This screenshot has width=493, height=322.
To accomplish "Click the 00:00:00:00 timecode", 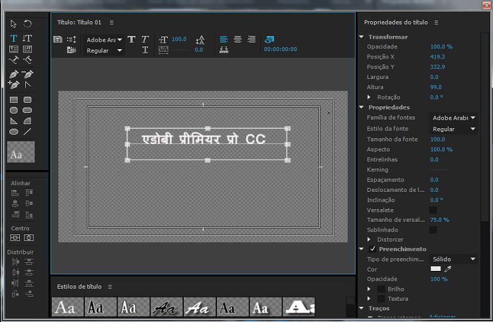I will tap(281, 49).
